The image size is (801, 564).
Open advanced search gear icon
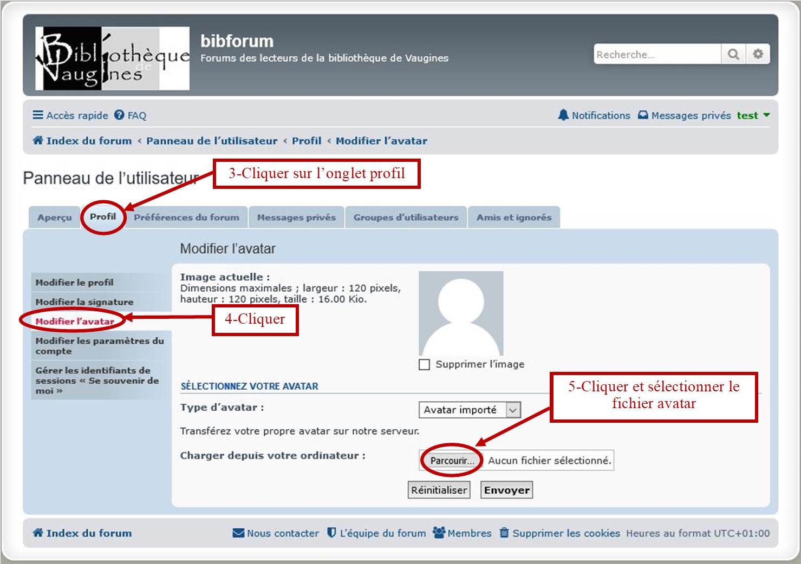758,54
